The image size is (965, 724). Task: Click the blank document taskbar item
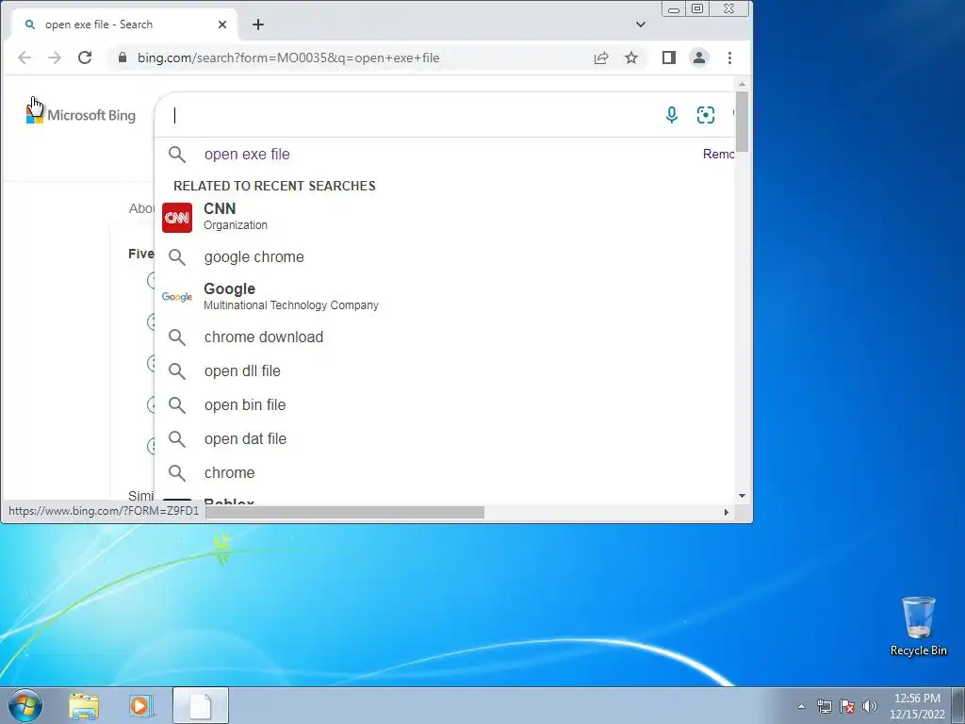click(x=201, y=705)
